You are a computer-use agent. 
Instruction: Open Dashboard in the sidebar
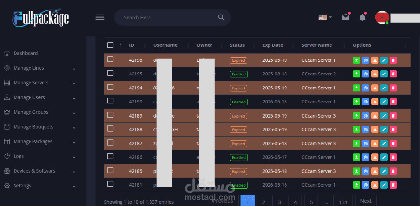[x=26, y=53]
